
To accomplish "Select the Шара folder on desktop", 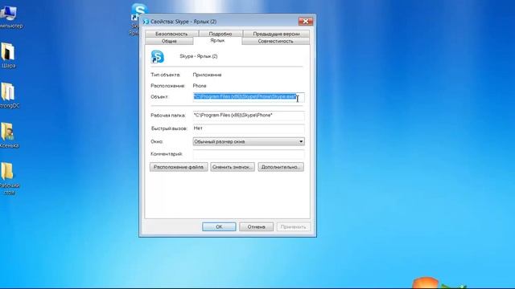I will [x=8, y=55].
